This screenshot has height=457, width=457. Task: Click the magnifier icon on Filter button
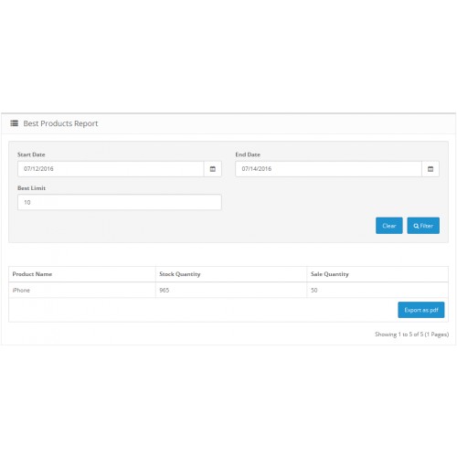coord(416,226)
